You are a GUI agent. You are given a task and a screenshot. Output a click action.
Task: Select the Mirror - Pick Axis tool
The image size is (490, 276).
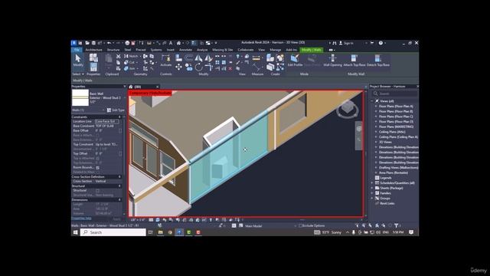coord(198,58)
